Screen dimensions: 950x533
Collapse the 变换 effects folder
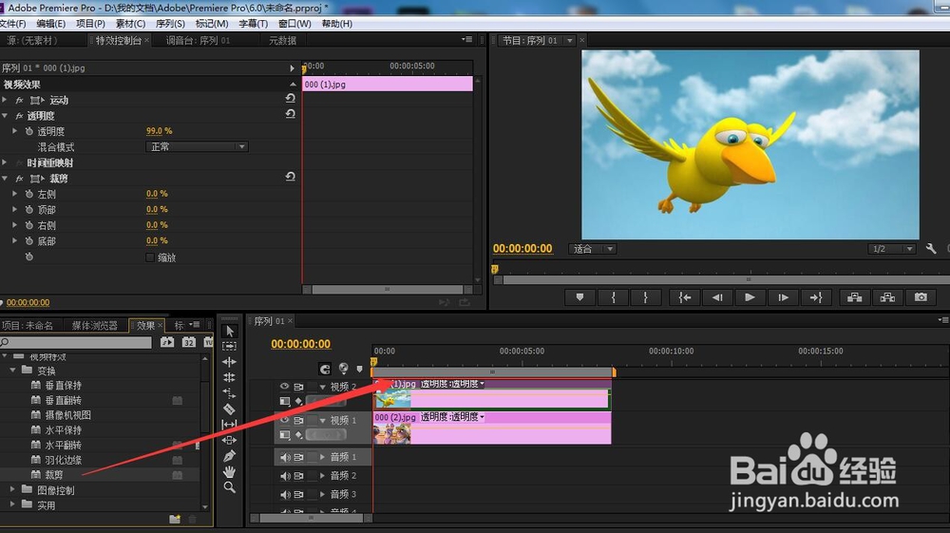[12, 370]
